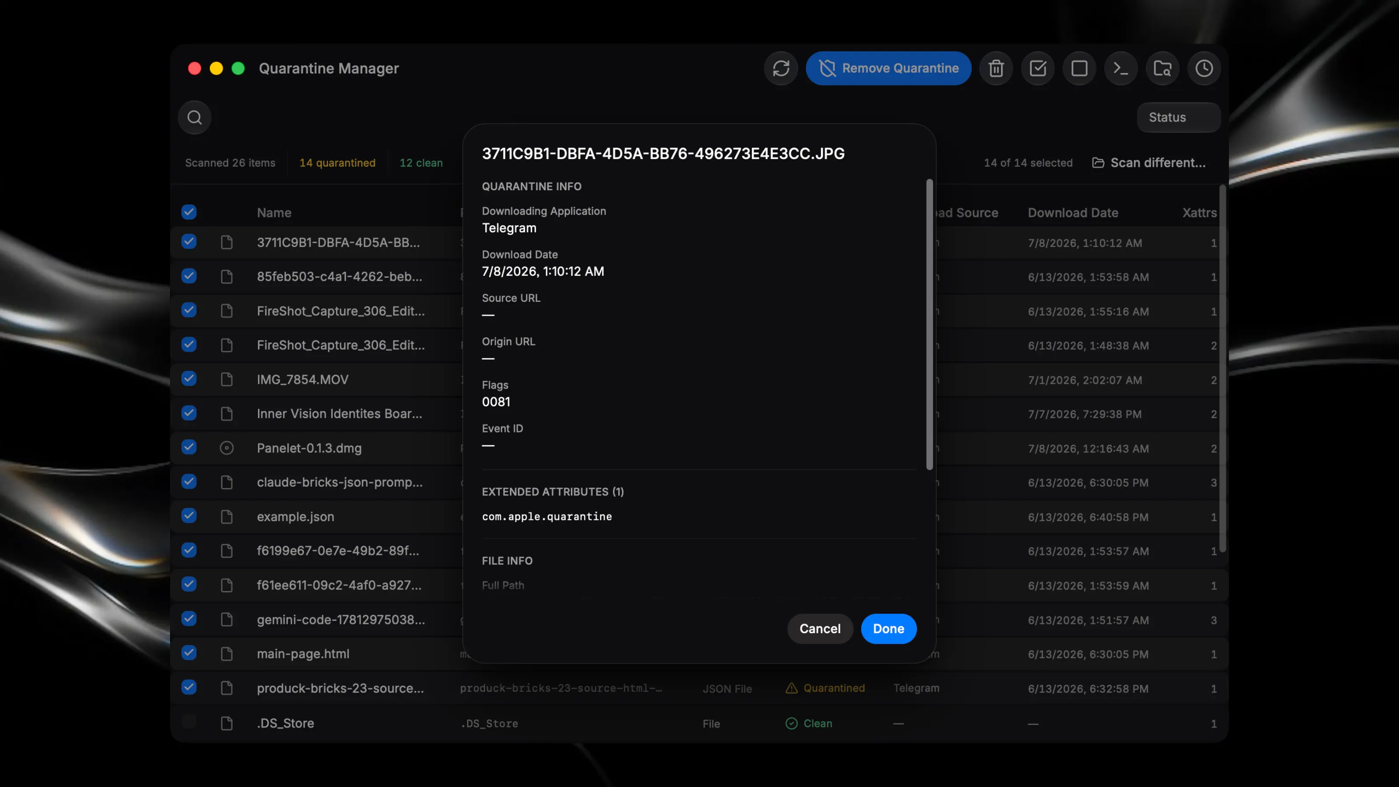The image size is (1399, 787).
Task: Click the file icon of Inner Vision Identites Boar...
Action: click(x=226, y=414)
